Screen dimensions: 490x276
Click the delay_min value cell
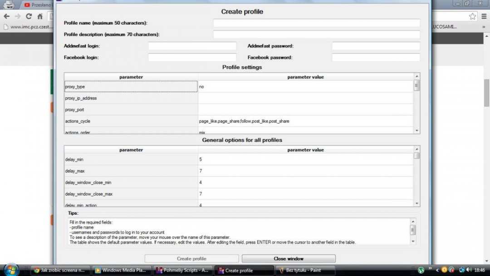click(x=305, y=160)
